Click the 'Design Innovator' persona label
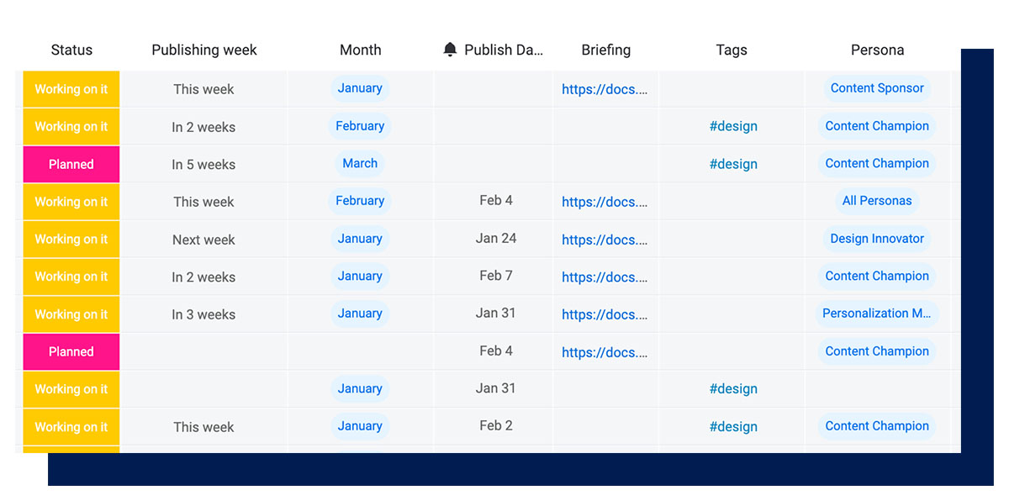Image resolution: width=1009 pixels, height=501 pixels. [877, 239]
